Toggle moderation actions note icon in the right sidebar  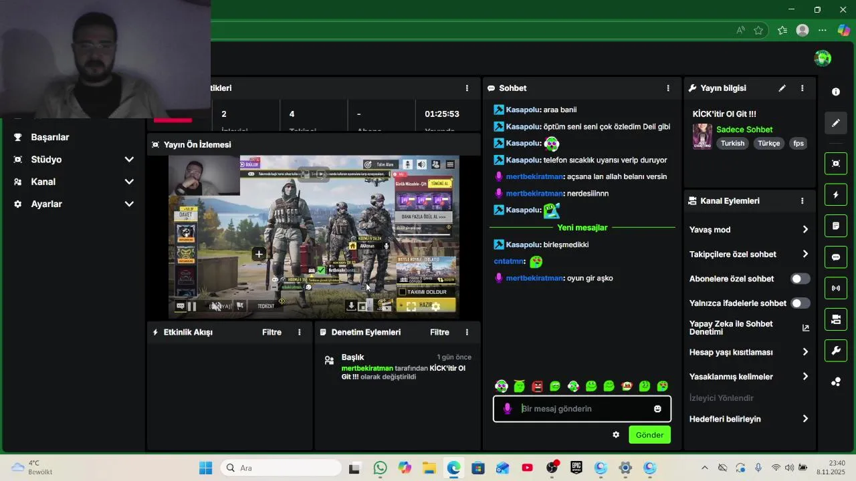coord(836,226)
